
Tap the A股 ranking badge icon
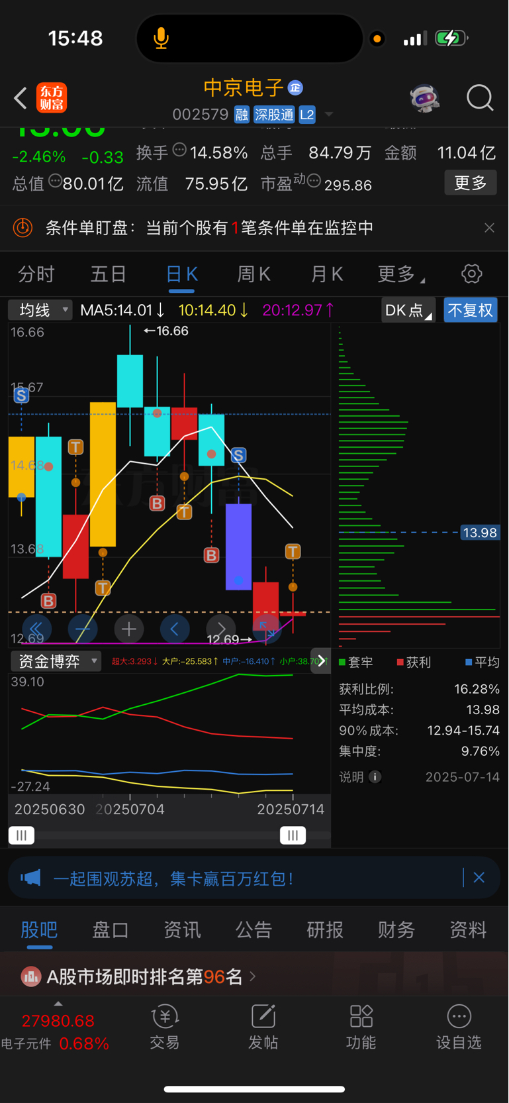30,976
